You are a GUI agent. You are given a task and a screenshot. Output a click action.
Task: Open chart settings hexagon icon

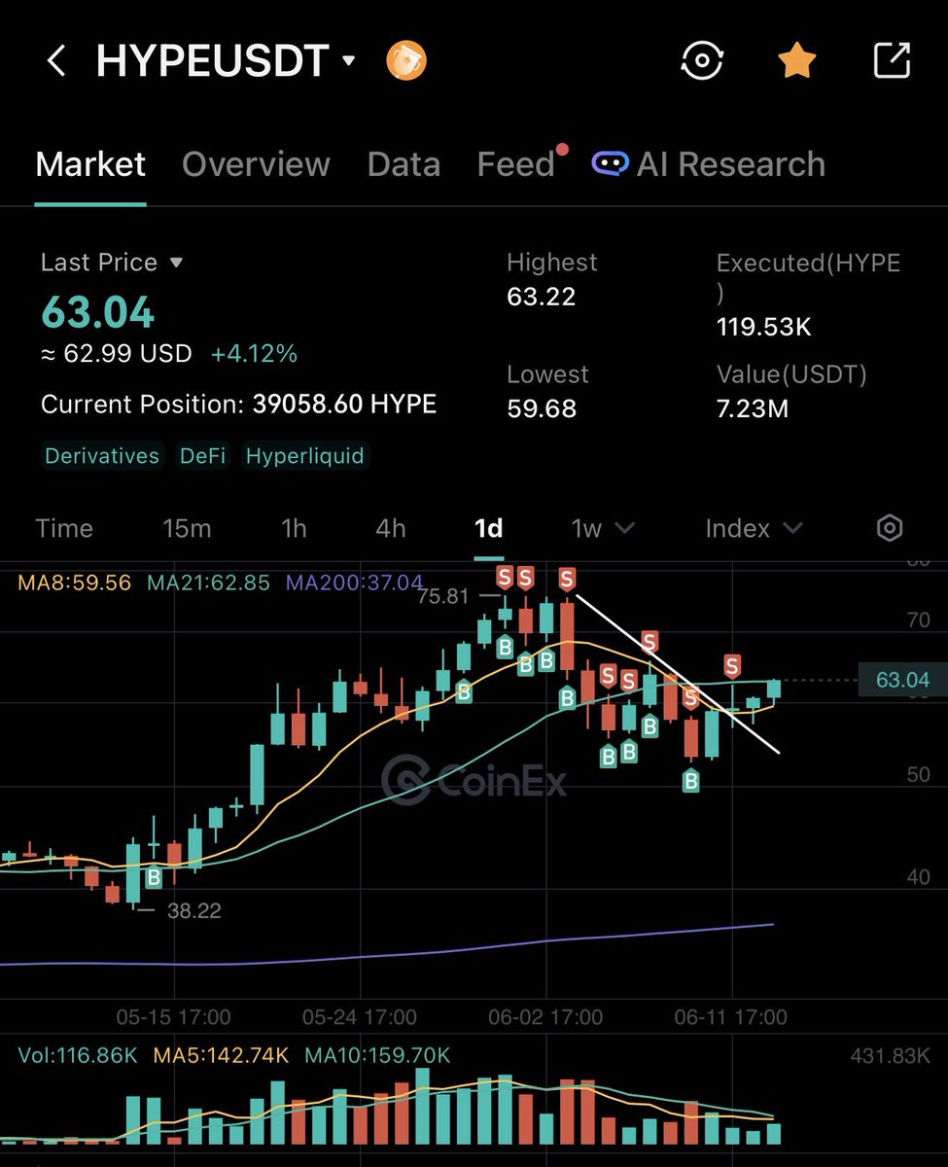point(890,528)
